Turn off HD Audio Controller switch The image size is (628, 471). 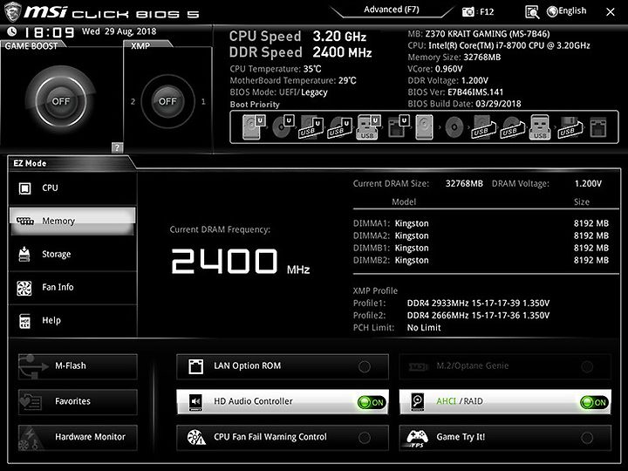(x=372, y=402)
